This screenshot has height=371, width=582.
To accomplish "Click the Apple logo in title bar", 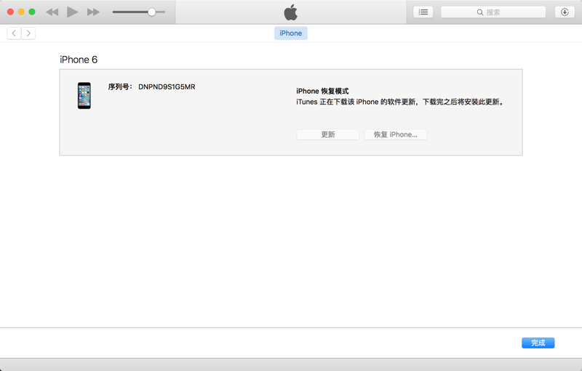I will click(x=290, y=12).
